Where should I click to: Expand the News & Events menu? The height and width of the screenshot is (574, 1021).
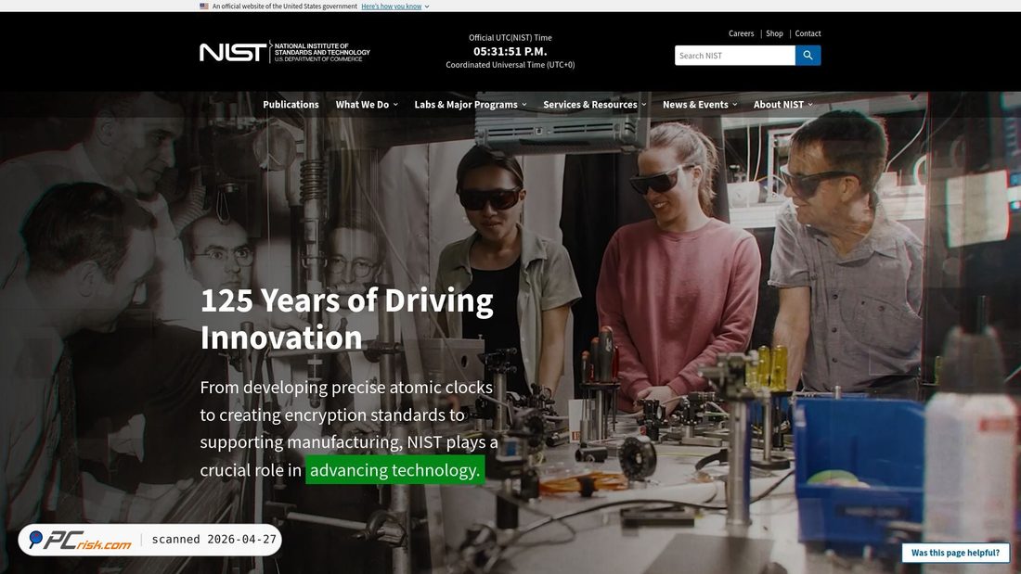[700, 105]
